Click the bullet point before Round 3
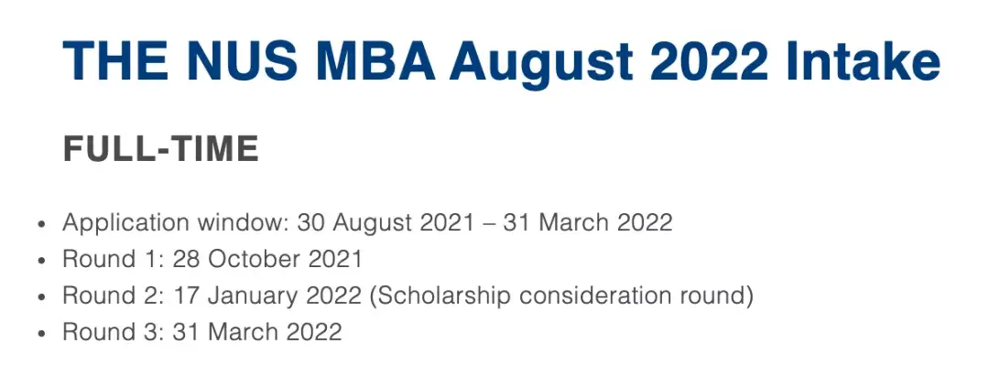989x365 pixels. pos(41,333)
